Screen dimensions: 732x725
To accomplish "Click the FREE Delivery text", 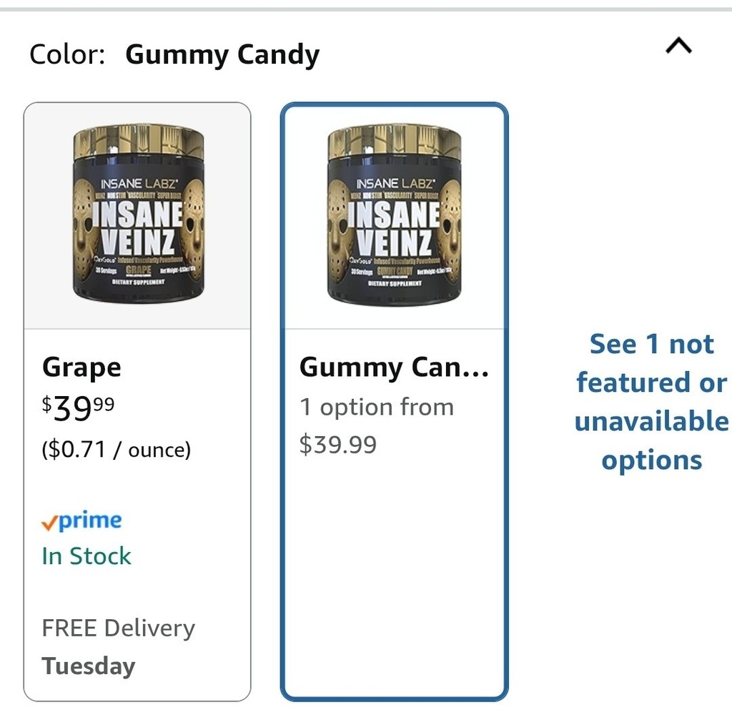I will tap(118, 628).
